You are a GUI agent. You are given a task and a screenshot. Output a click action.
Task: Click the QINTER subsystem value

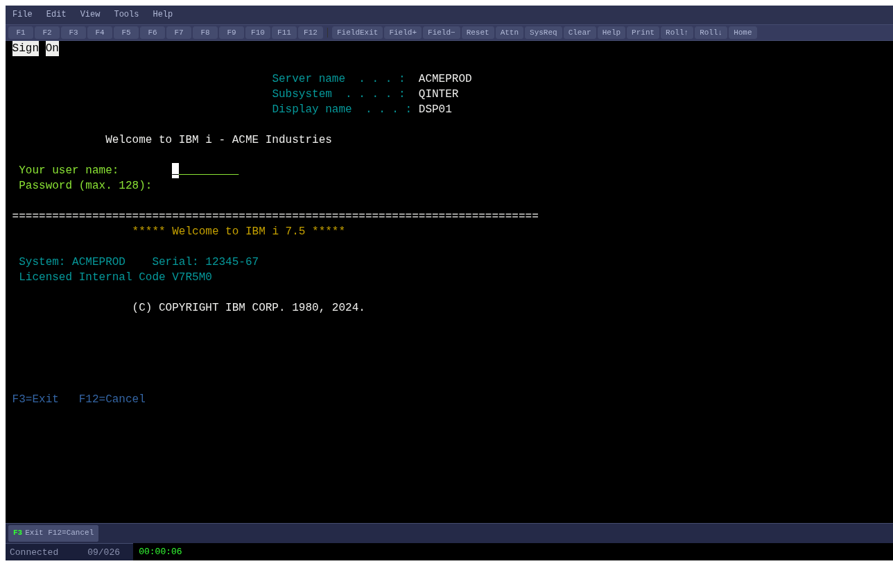pos(438,94)
